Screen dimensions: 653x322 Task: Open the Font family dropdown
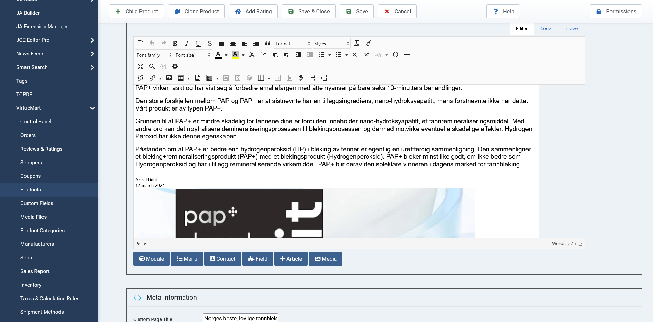[x=154, y=55]
